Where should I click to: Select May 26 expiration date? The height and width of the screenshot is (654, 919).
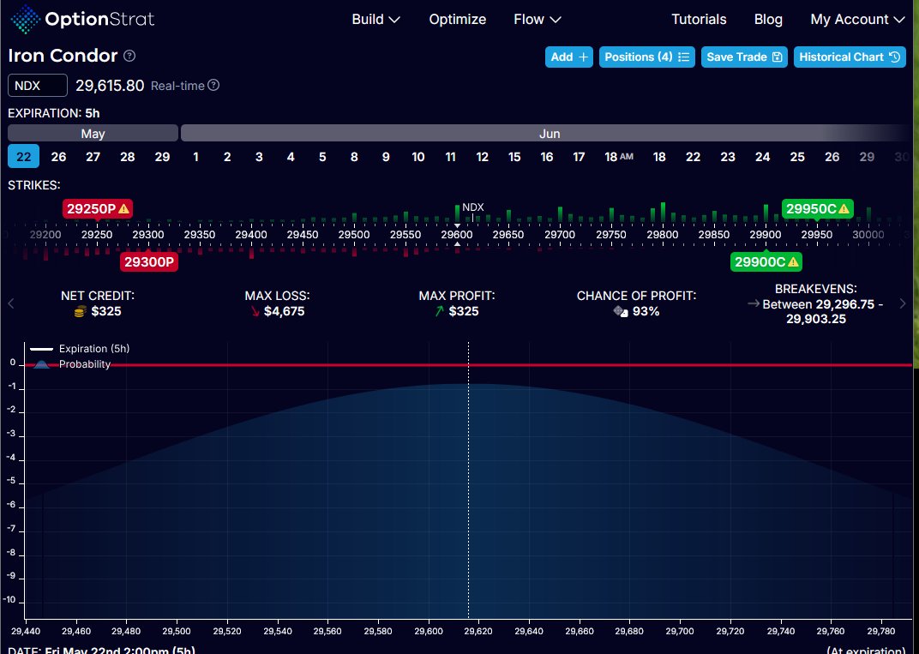point(58,157)
